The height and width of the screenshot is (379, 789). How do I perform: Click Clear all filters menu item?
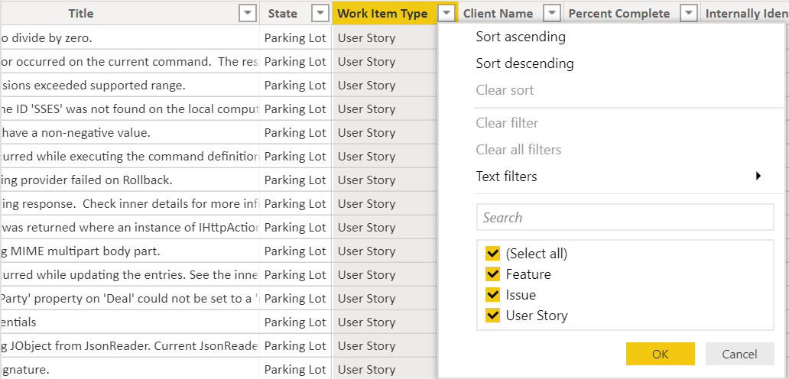click(518, 150)
